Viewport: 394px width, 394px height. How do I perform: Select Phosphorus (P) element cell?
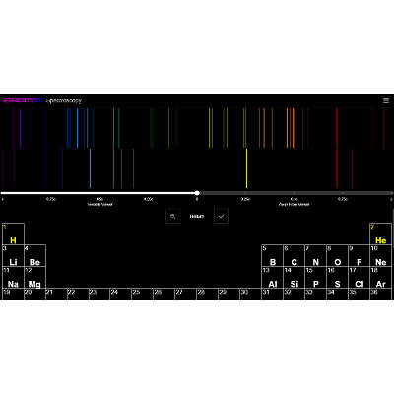[x=315, y=277]
